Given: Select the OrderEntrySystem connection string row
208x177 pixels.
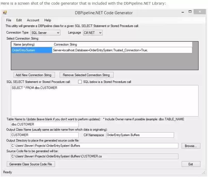Looking at the screenshot, I should point(31,50).
